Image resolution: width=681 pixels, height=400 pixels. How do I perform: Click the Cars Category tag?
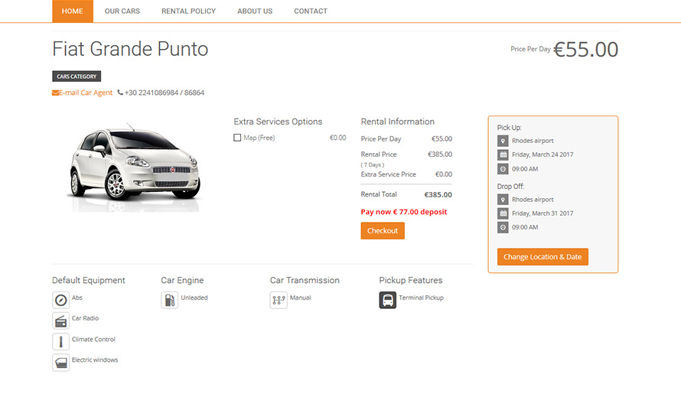tap(77, 76)
